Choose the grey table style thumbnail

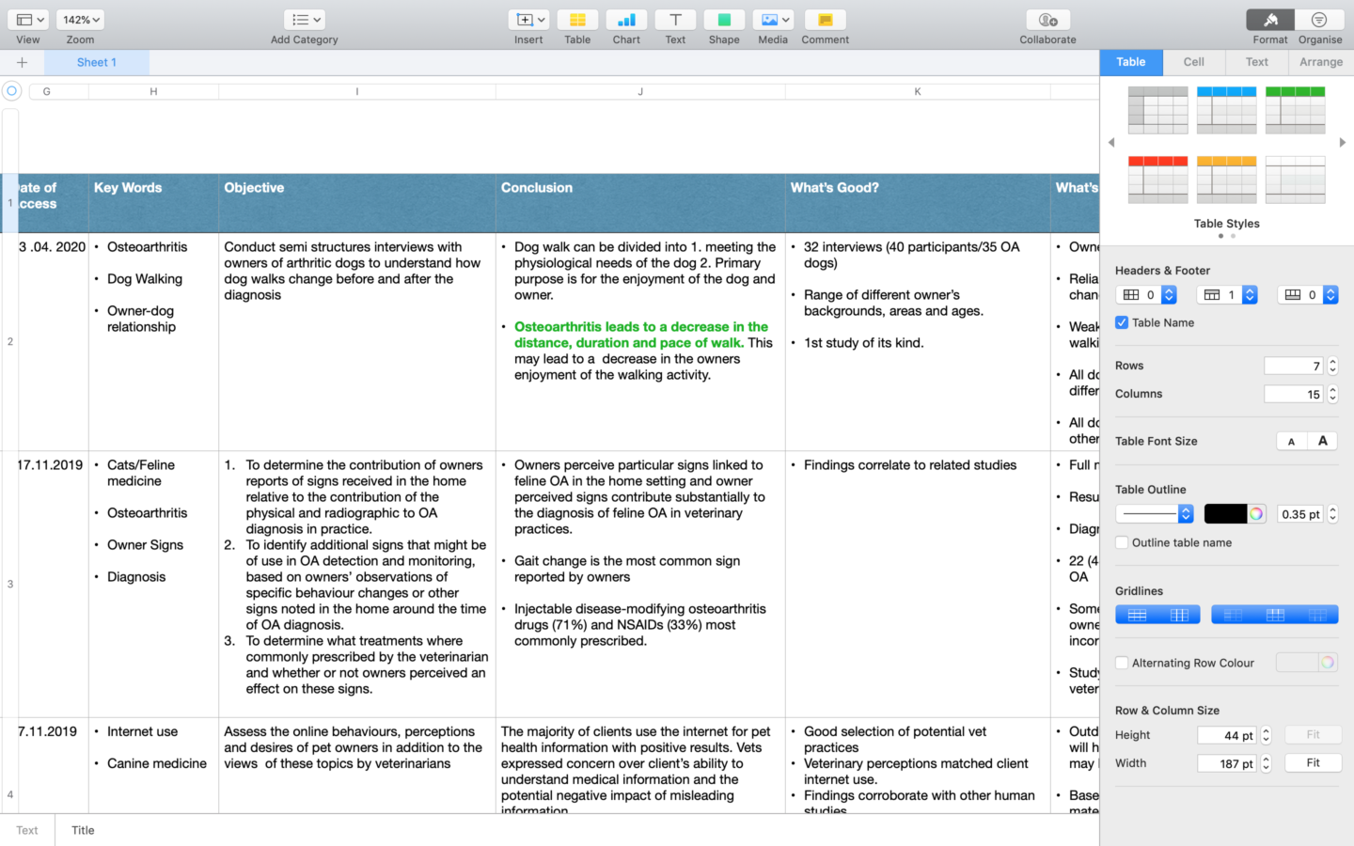click(1158, 110)
